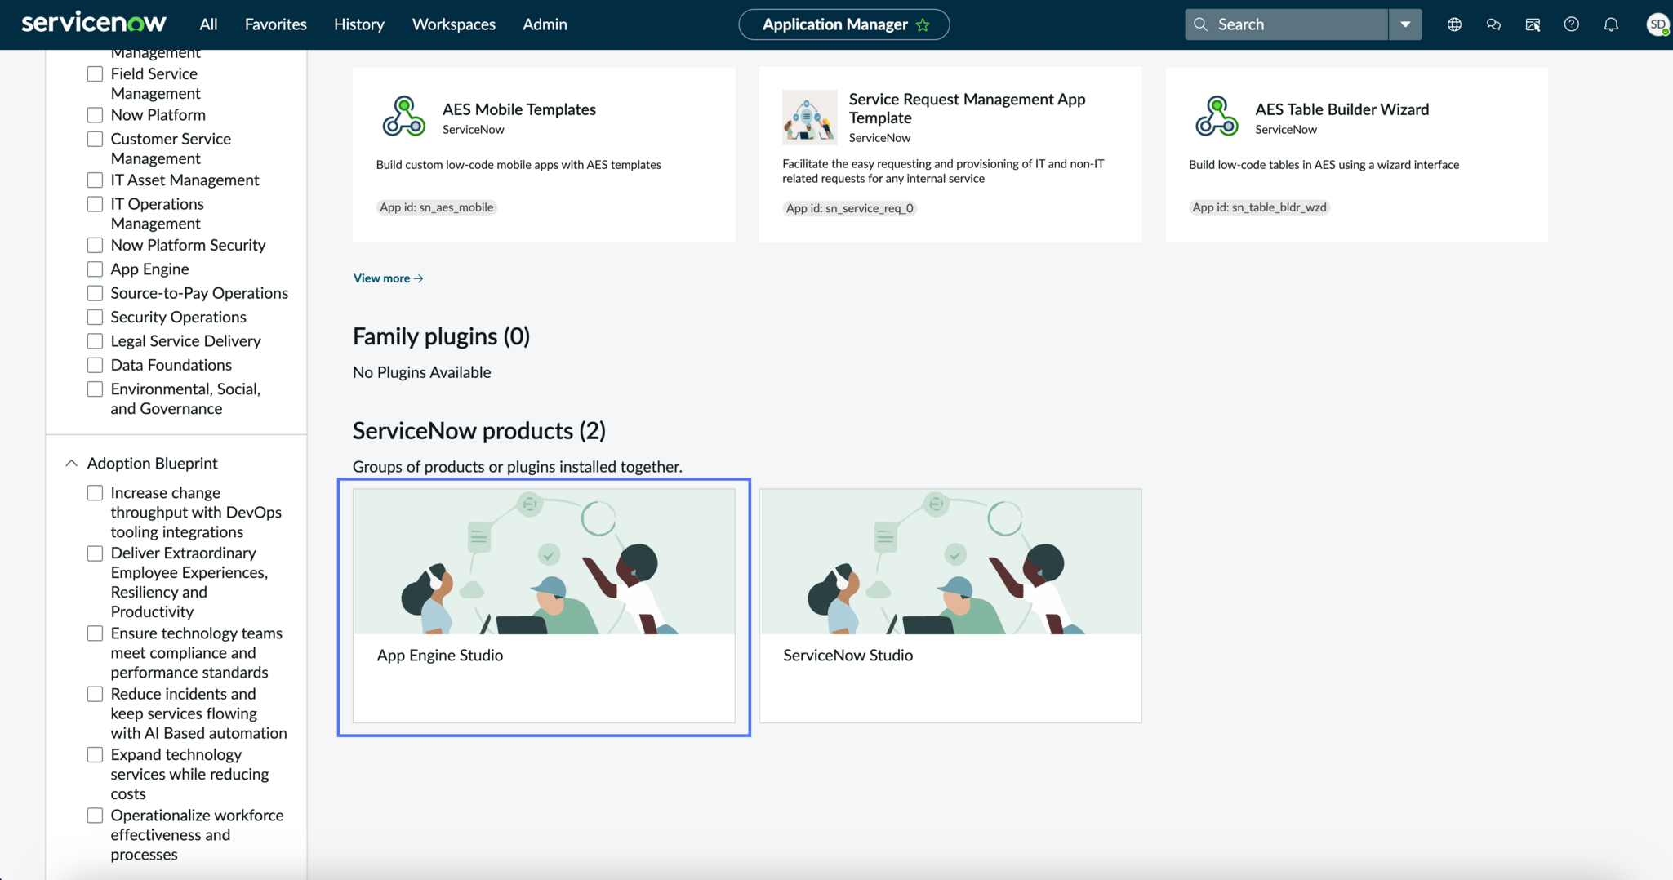Open the AES Table Builder Wizard title
Viewport: 1673px width, 880px height.
[x=1342, y=109]
